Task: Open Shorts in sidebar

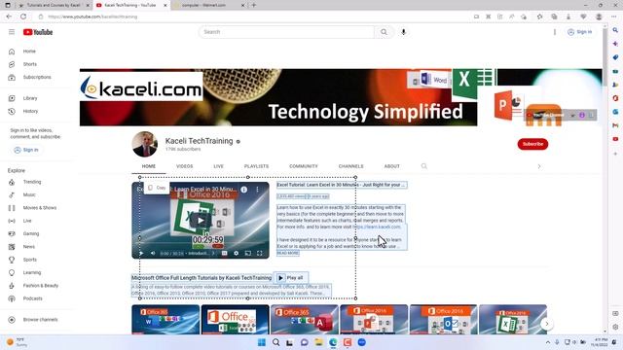Action: point(29,64)
